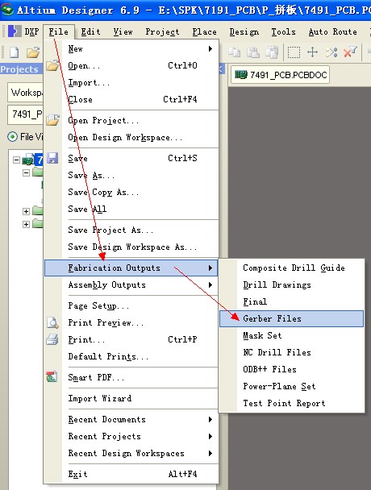The width and height of the screenshot is (371, 490).
Task: Select the File View radio button
Action: [x=12, y=136]
